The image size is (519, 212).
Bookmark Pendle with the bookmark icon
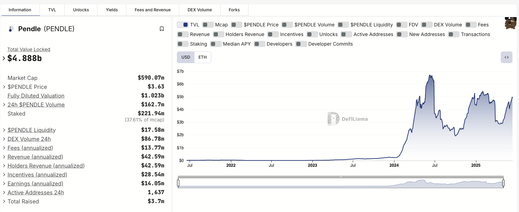(x=162, y=29)
